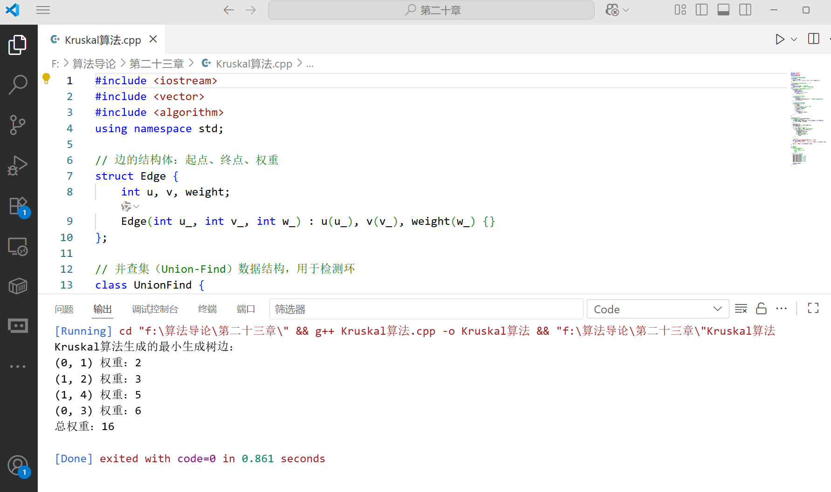Image resolution: width=831 pixels, height=492 pixels.
Task: Click the 第二十三章 breadcrumb folder
Action: click(x=157, y=64)
